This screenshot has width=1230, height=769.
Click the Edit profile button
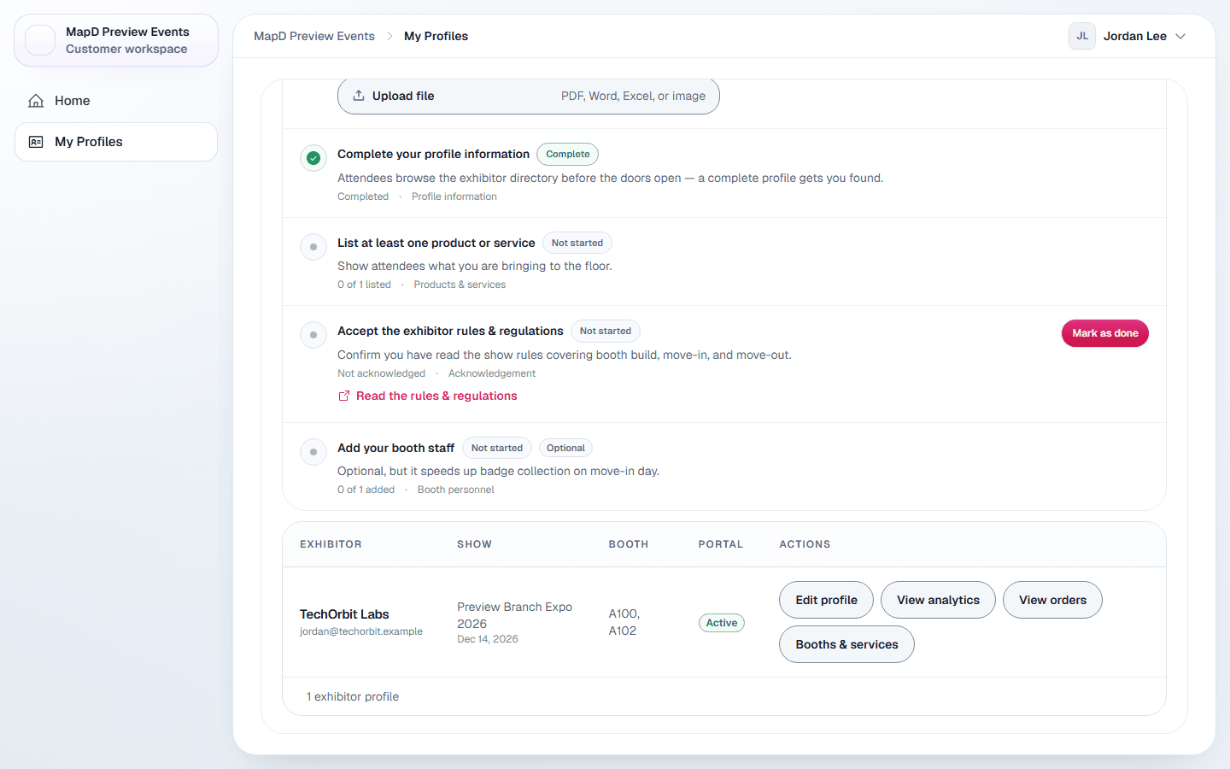(826, 600)
